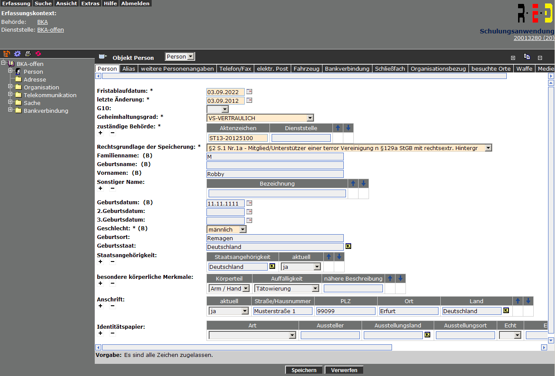Open the Geschlecht dropdown showing männlich
Image resolution: width=555 pixels, height=376 pixels.
[243, 229]
